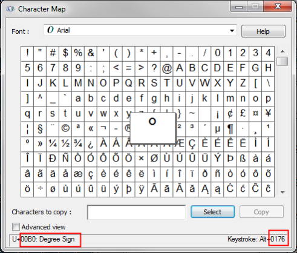Click the scrollbar down arrow
Screen dimensions: 297x253
pos(282,192)
